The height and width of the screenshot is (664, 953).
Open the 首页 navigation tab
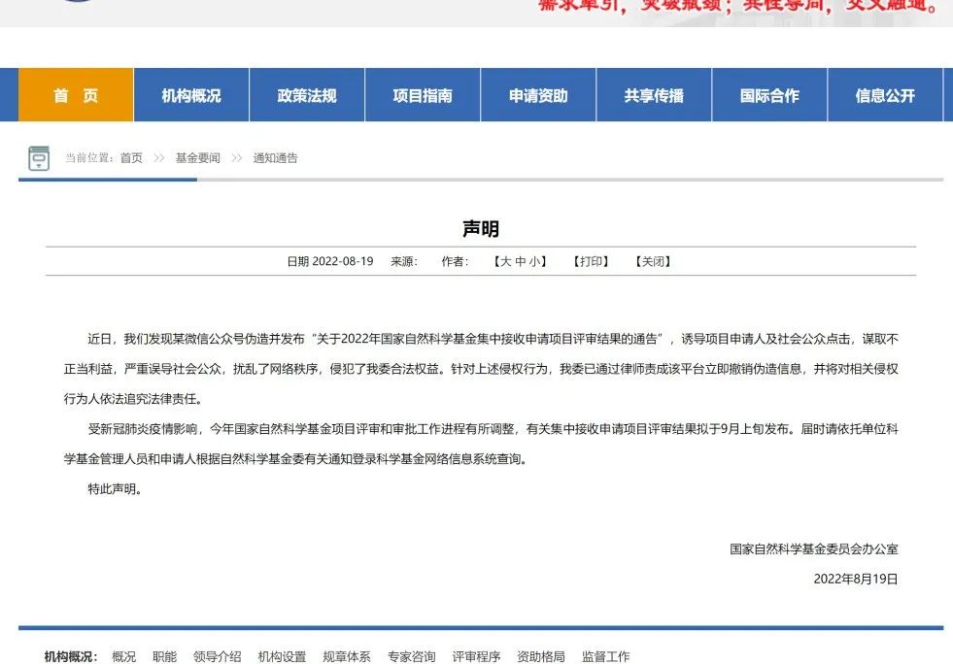point(76,95)
